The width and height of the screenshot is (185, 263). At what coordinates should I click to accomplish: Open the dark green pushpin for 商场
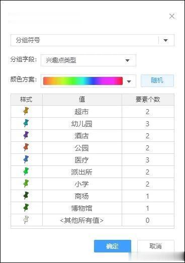point(26,196)
